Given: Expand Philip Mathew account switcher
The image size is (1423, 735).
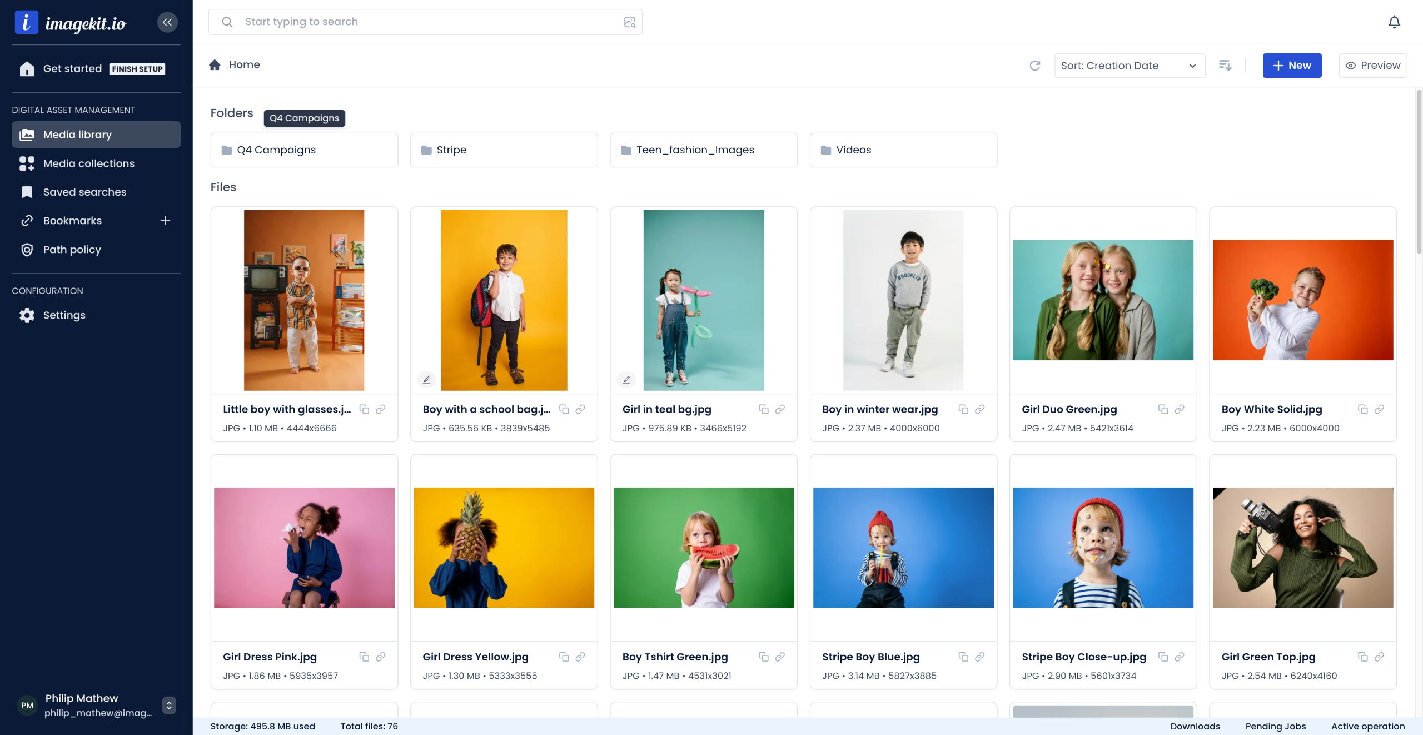Looking at the screenshot, I should [169, 705].
